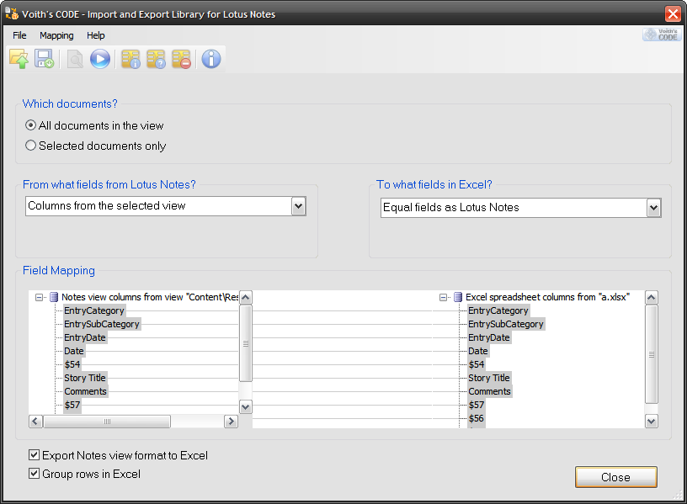Viewport: 687px width, 504px height.
Task: Select Date in the Excel columns tree
Action: click(x=478, y=351)
